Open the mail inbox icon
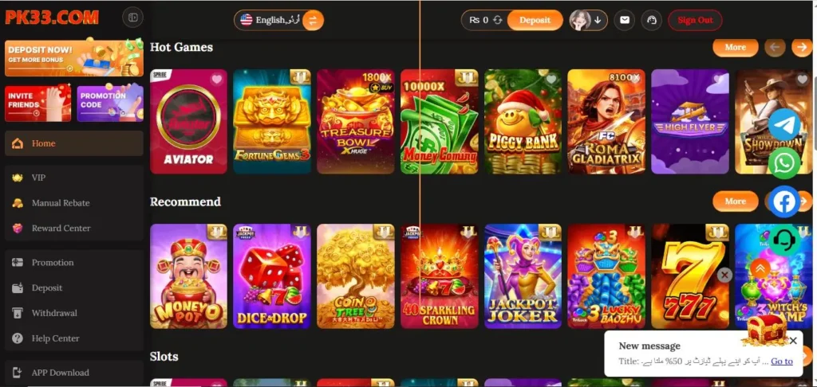817x387 pixels. click(x=624, y=20)
